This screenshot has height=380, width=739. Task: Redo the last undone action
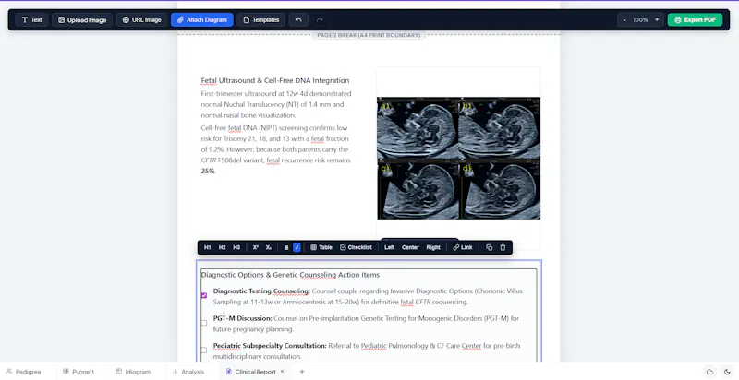(x=320, y=19)
